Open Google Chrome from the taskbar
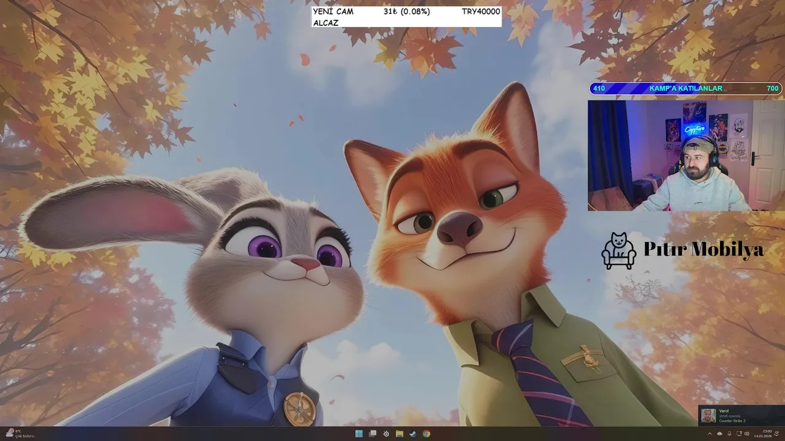785x441 pixels. [x=426, y=434]
